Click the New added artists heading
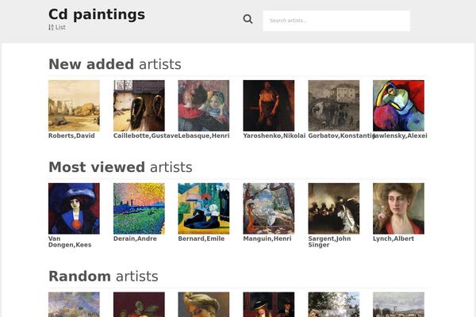Image resolution: width=476 pixels, height=317 pixels. click(x=115, y=64)
